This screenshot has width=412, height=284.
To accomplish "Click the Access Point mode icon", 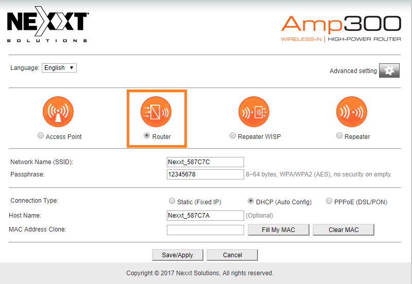I will pos(58,112).
